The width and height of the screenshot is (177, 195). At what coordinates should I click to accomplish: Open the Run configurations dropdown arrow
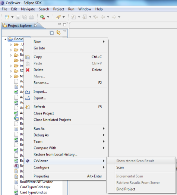48,17
